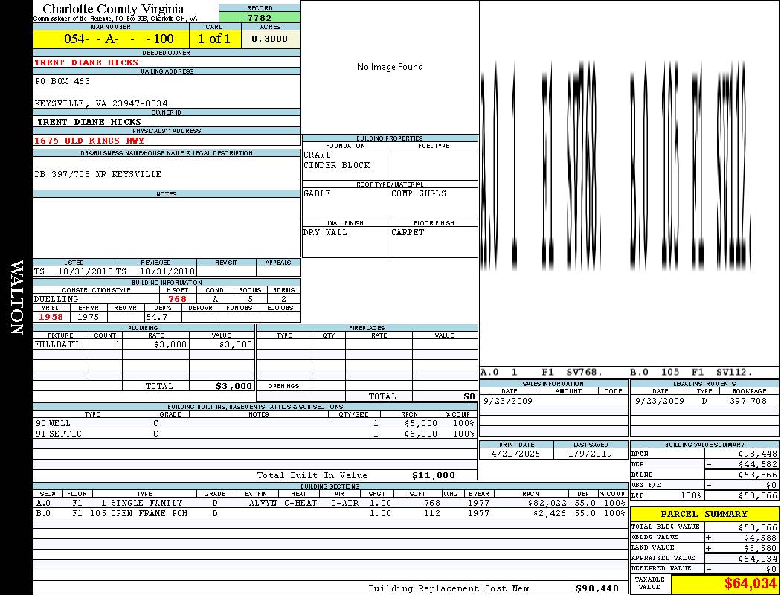Click deeded owner name TRENT DIANE HICKS
This screenshot has height=595, width=781.
click(x=86, y=62)
